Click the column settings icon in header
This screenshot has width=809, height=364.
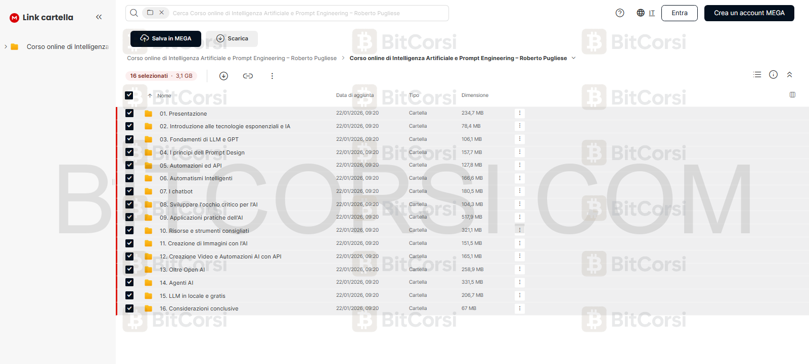tap(792, 95)
